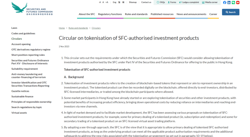Open the About the SFC menu

pyautogui.click(x=87, y=14)
